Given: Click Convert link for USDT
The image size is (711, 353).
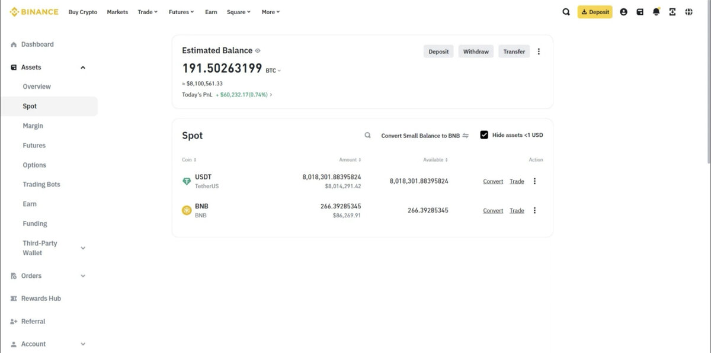Looking at the screenshot, I should 493,181.
